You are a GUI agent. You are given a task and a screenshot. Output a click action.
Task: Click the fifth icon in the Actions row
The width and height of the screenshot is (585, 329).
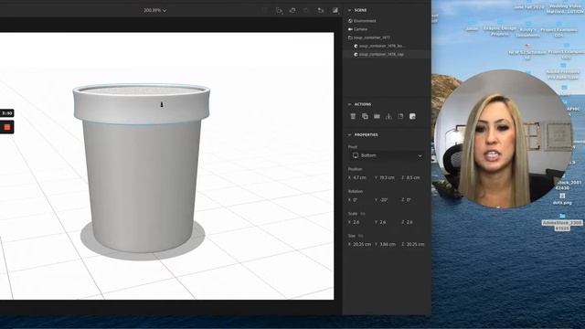pos(400,116)
